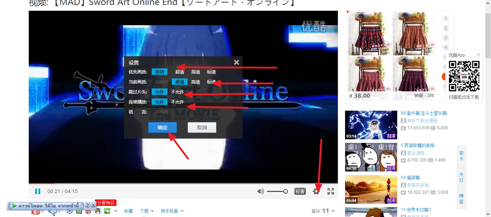Click comment icon next to 6,896
The image size is (491, 217).
point(433,128)
